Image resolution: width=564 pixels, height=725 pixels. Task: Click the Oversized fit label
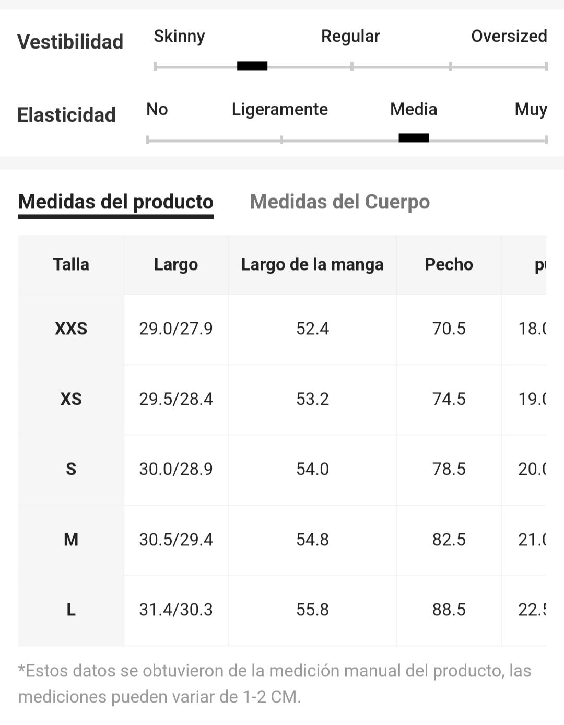(x=509, y=36)
